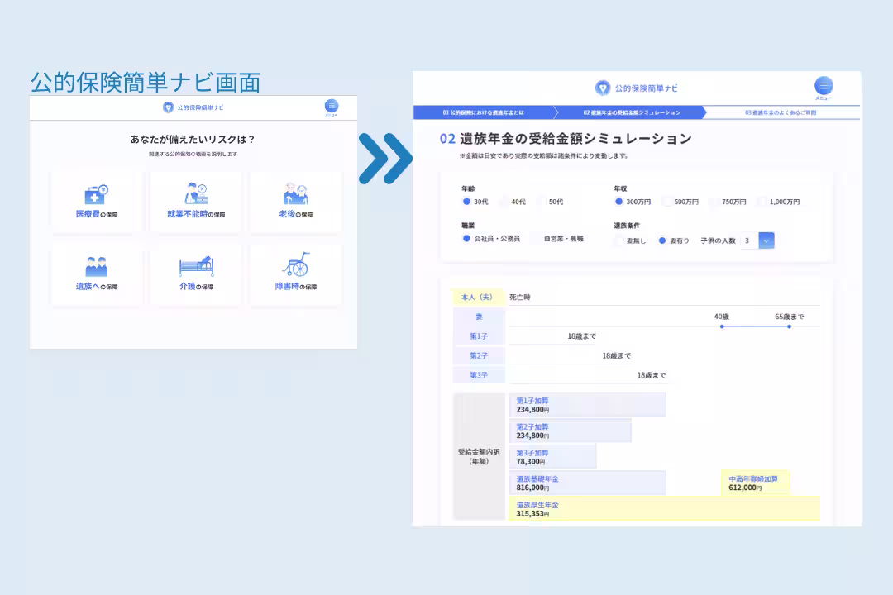Open the hamburger menu on the risk selection screen
The height and width of the screenshot is (595, 893).
[332, 106]
